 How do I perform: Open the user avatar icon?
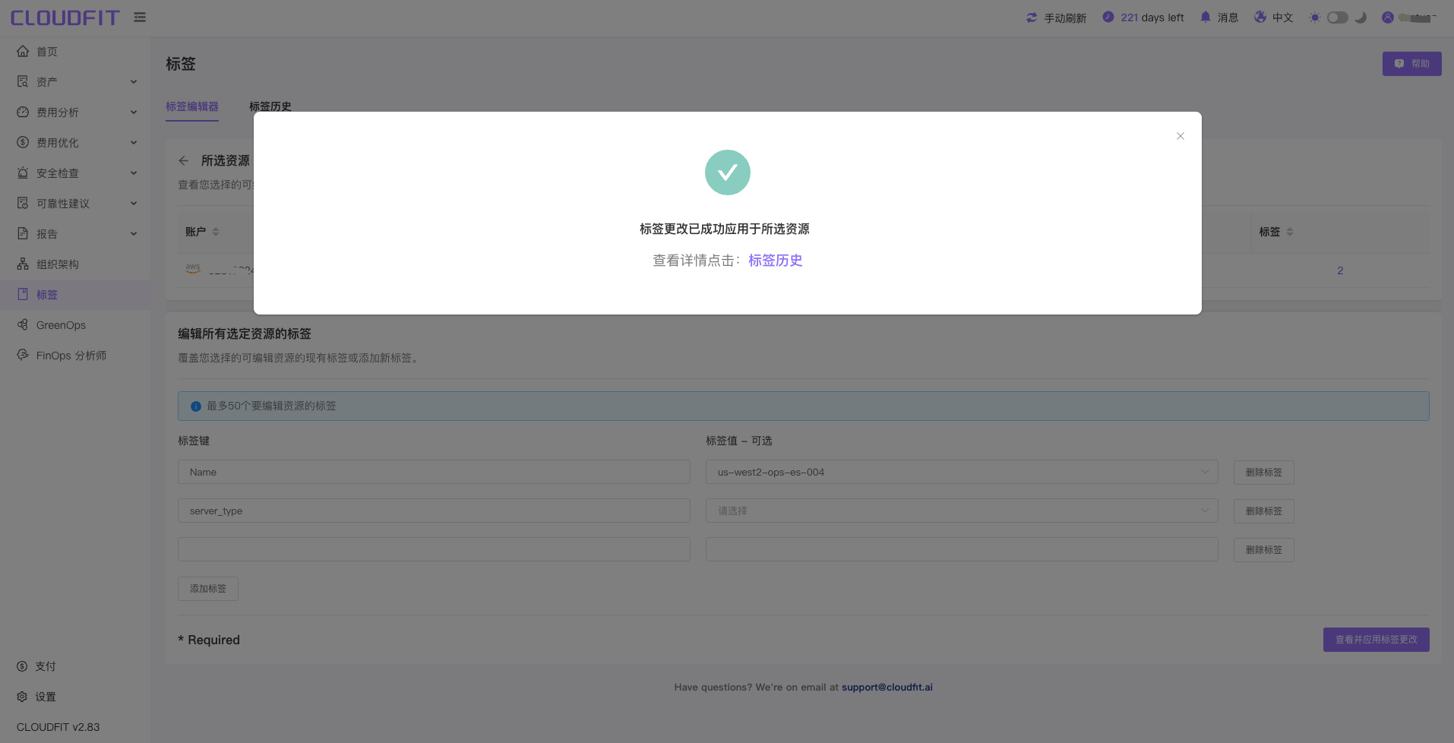[1388, 17]
